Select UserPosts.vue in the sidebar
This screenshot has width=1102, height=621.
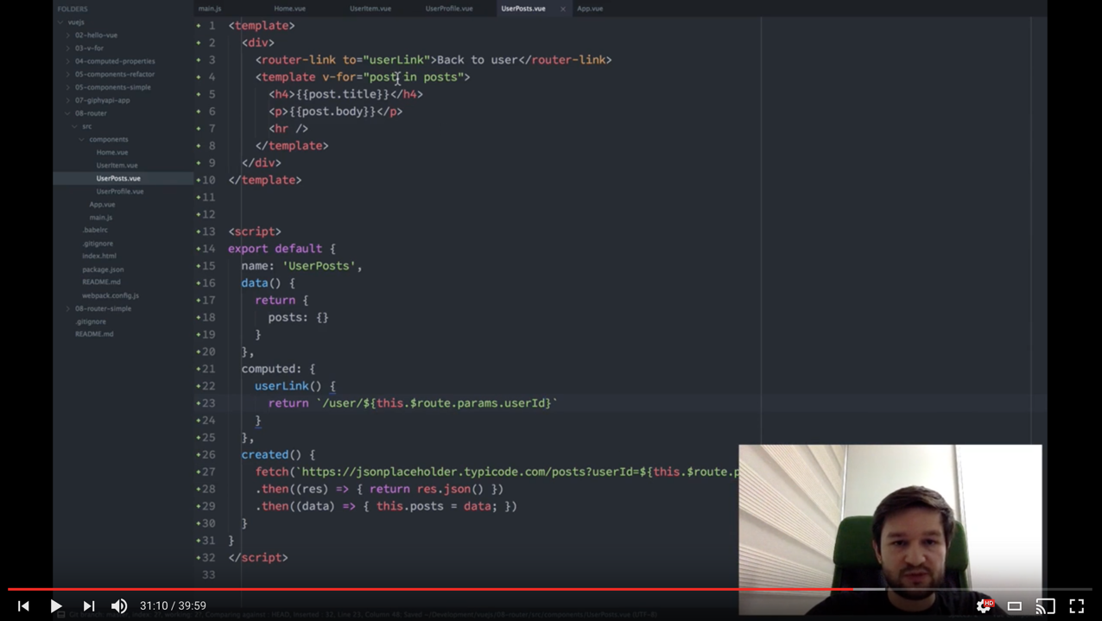click(x=118, y=178)
